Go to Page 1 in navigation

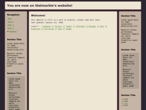coord(11,22)
